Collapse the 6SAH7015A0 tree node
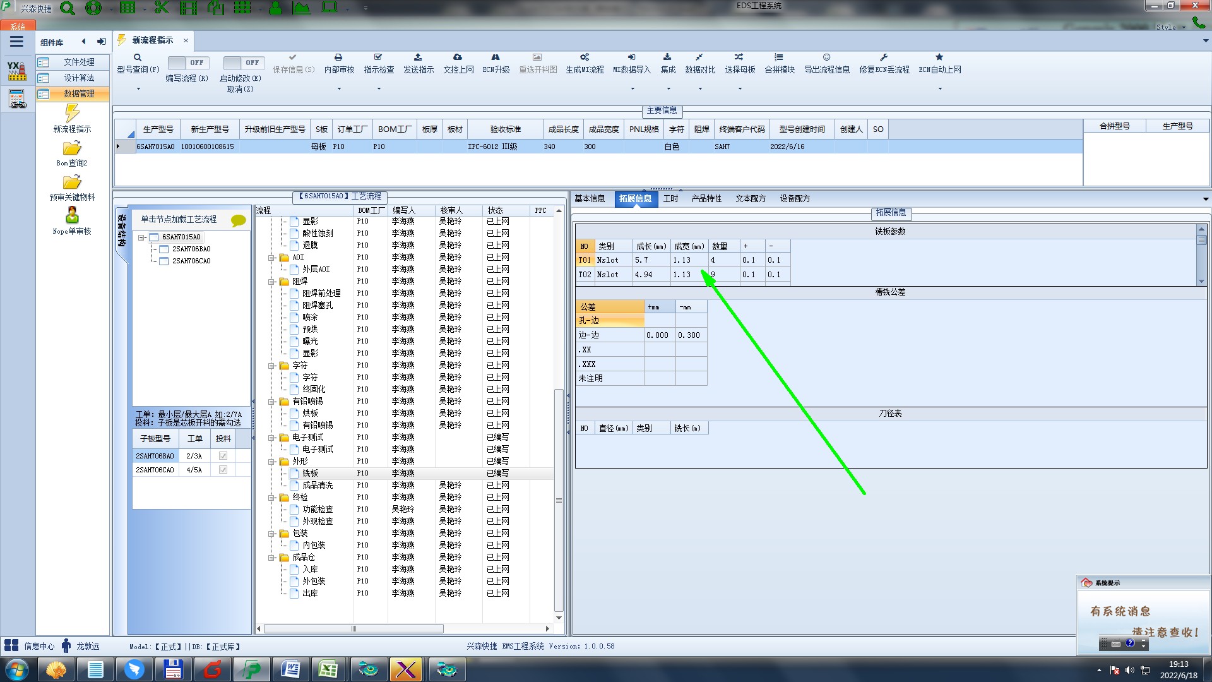 pos(142,237)
